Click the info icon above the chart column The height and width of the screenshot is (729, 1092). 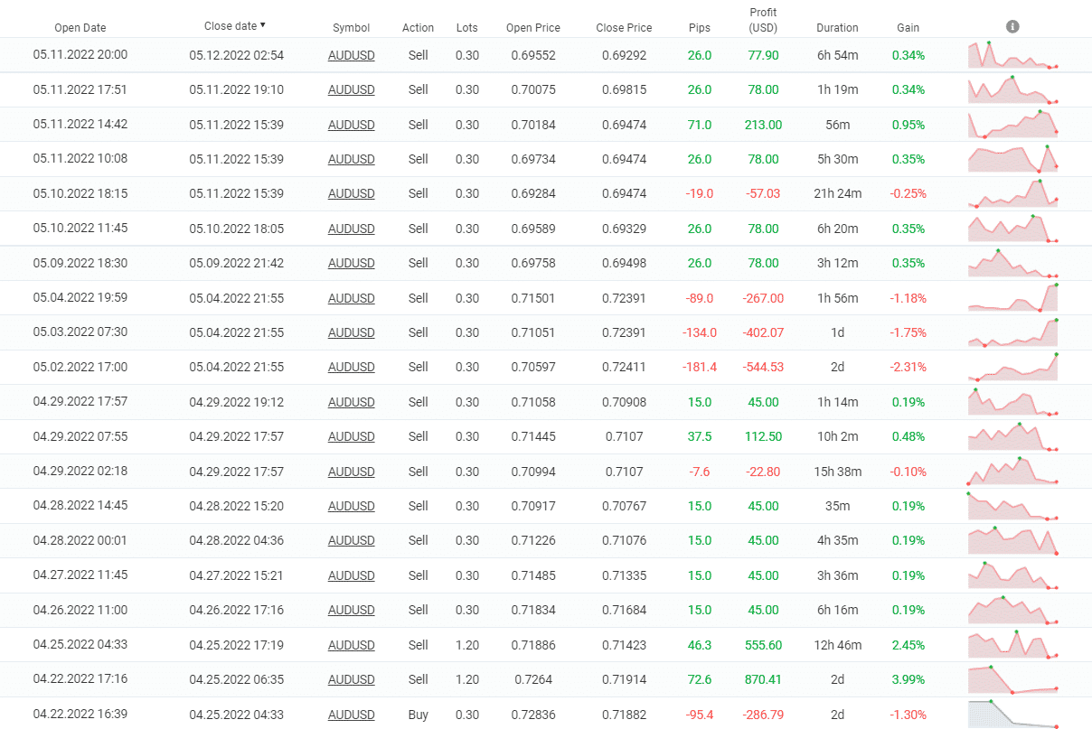click(x=1012, y=26)
